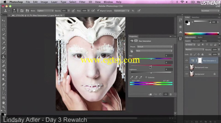Open the Layer menu
This screenshot has width=221, height=123.
[54, 2]
